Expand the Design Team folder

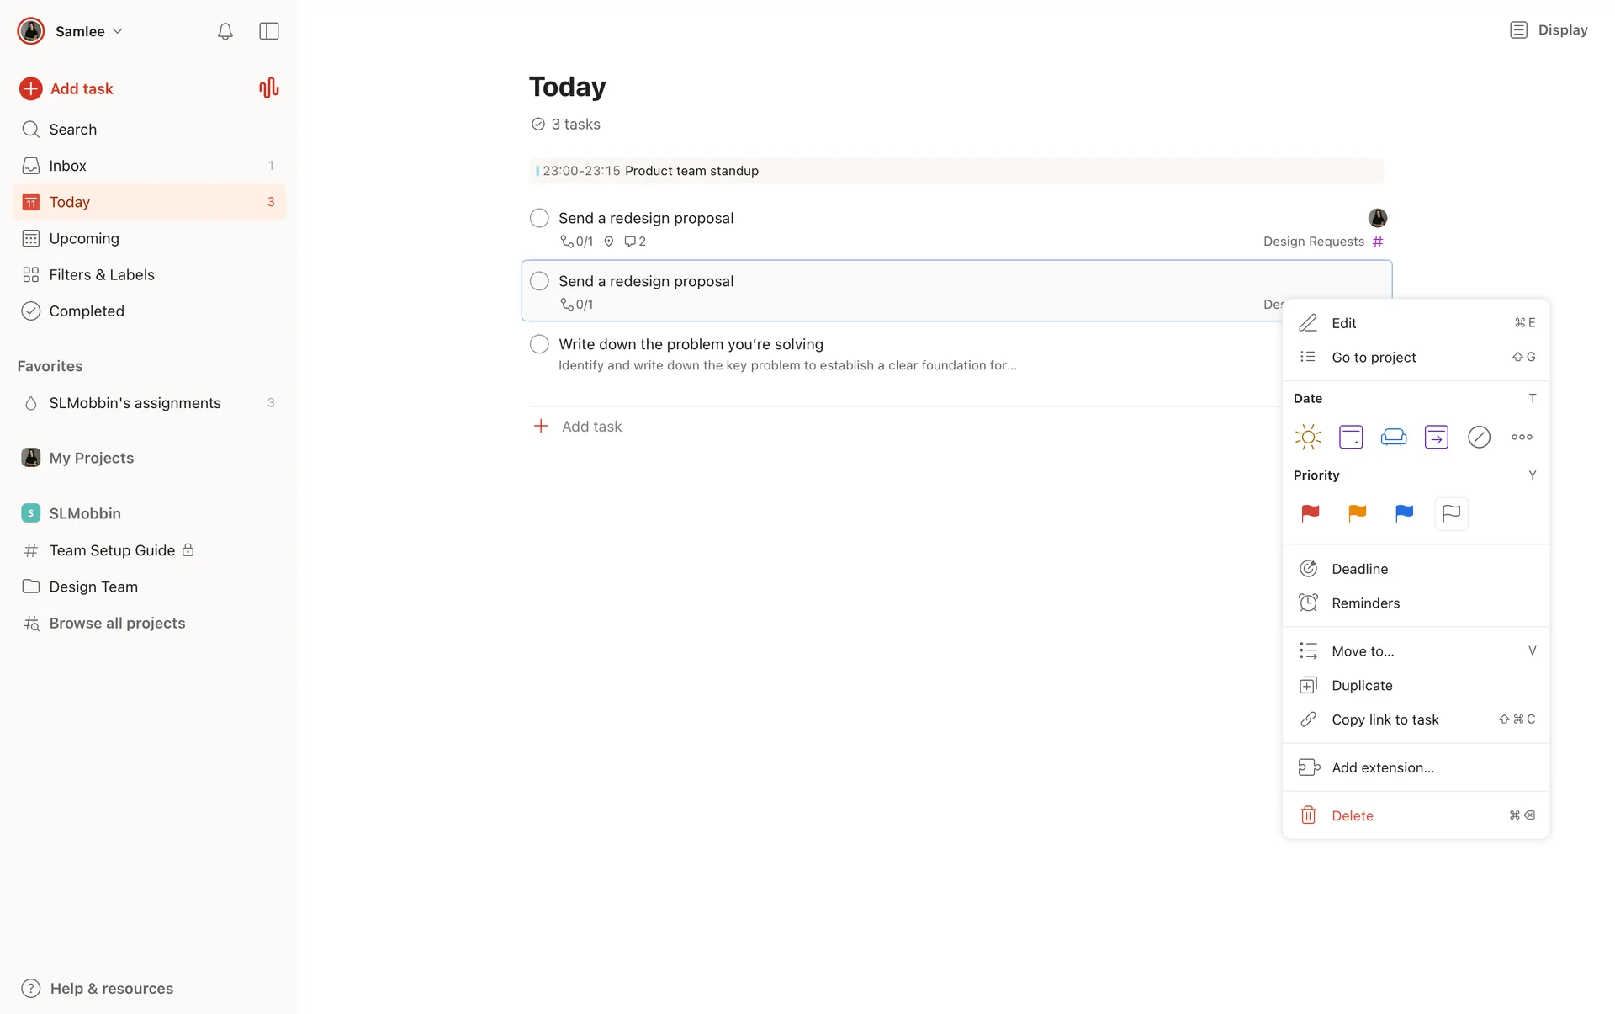tap(93, 587)
